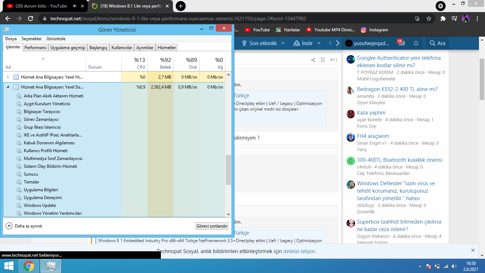Sort processes by the CPU column
Screen dimensions: 485x273
tap(135, 63)
